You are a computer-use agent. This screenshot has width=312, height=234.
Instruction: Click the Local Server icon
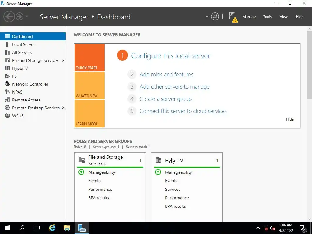tap(7, 44)
